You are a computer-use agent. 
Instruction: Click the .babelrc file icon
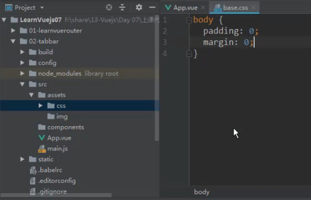coord(33,170)
